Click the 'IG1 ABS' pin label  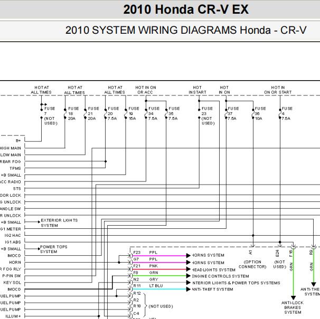(x=13, y=242)
